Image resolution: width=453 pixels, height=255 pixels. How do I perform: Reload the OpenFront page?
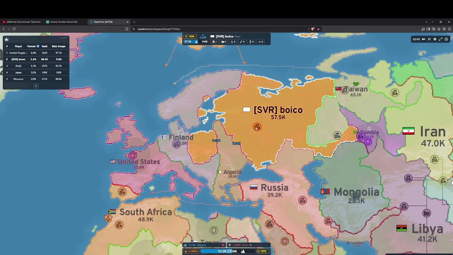click(x=14, y=29)
